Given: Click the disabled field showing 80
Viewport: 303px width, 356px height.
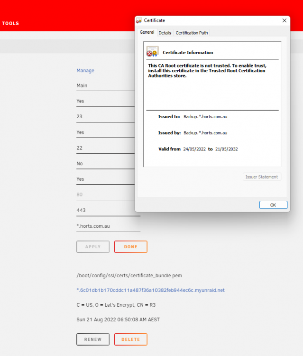Looking at the screenshot, I should click(105, 195).
